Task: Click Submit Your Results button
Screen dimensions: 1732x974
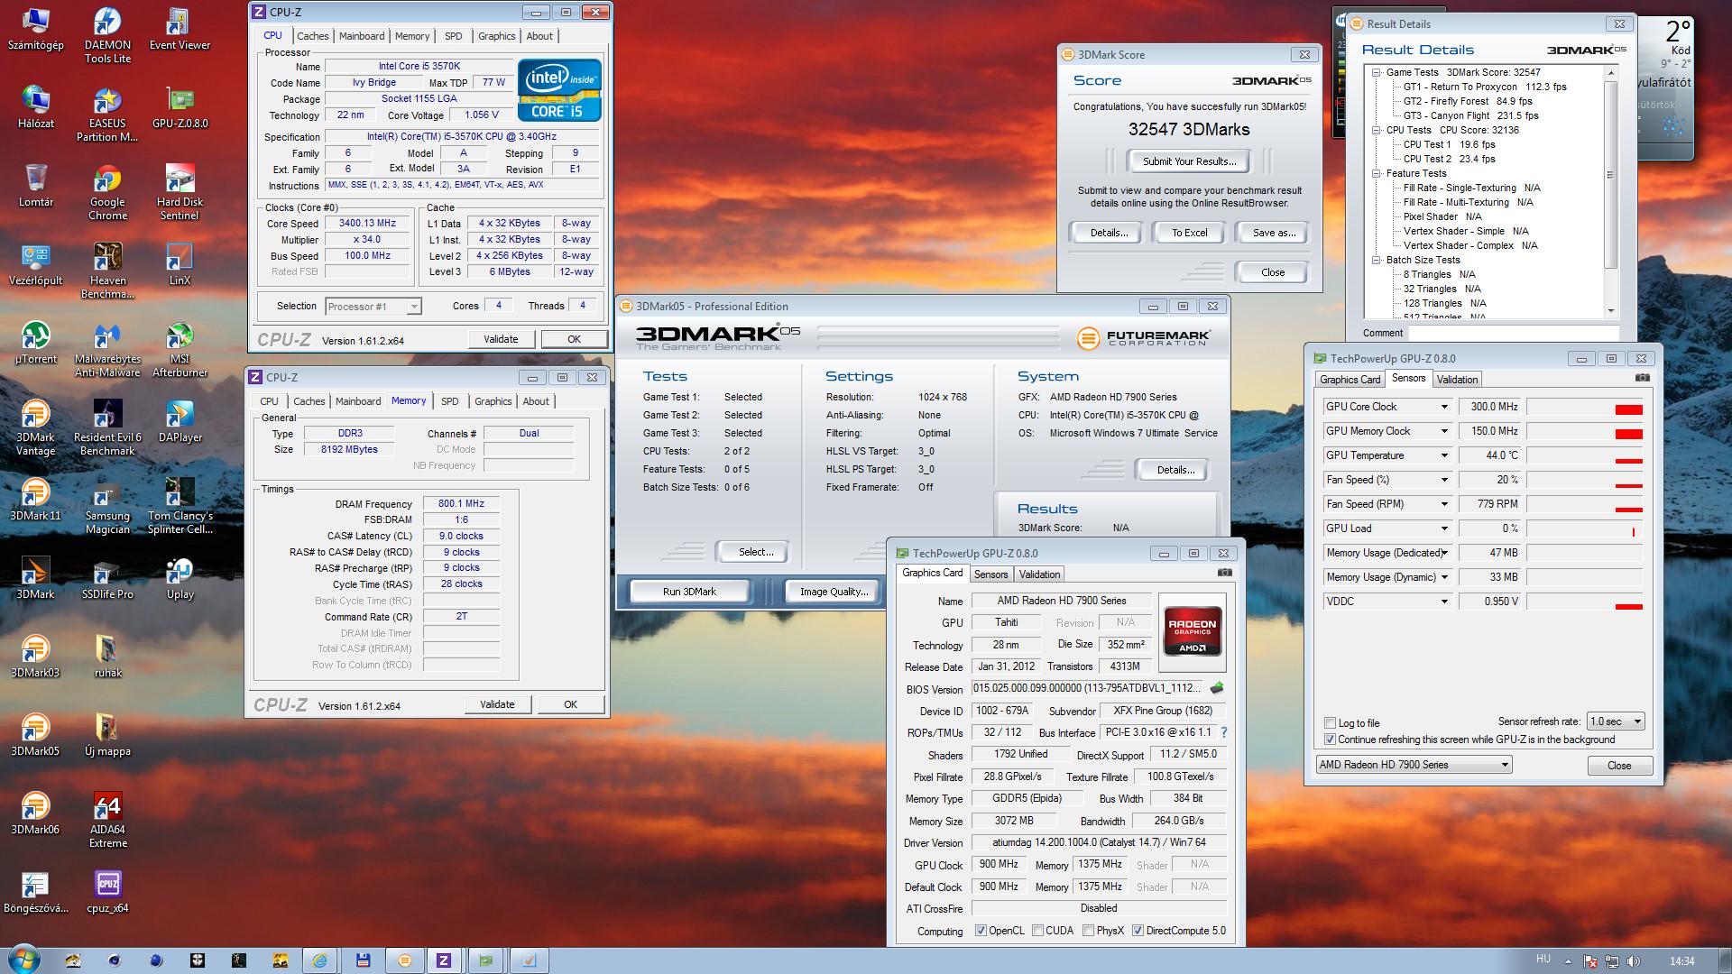Action: point(1189,161)
